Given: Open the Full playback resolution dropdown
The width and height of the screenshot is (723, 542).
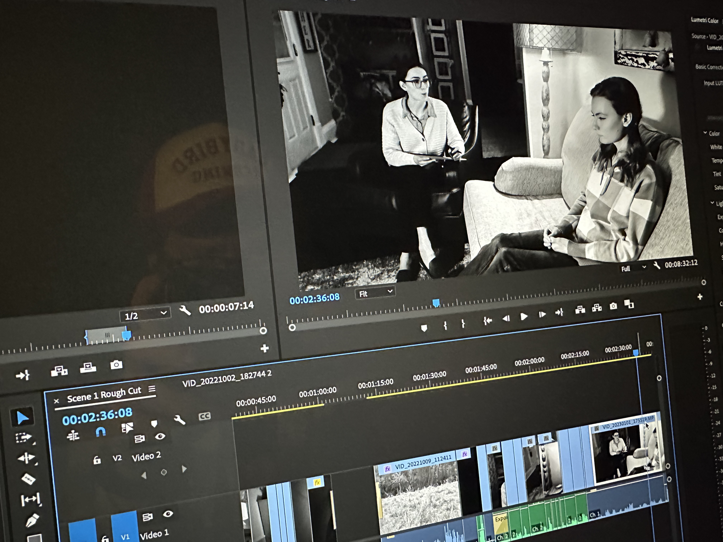Looking at the screenshot, I should 633,268.
